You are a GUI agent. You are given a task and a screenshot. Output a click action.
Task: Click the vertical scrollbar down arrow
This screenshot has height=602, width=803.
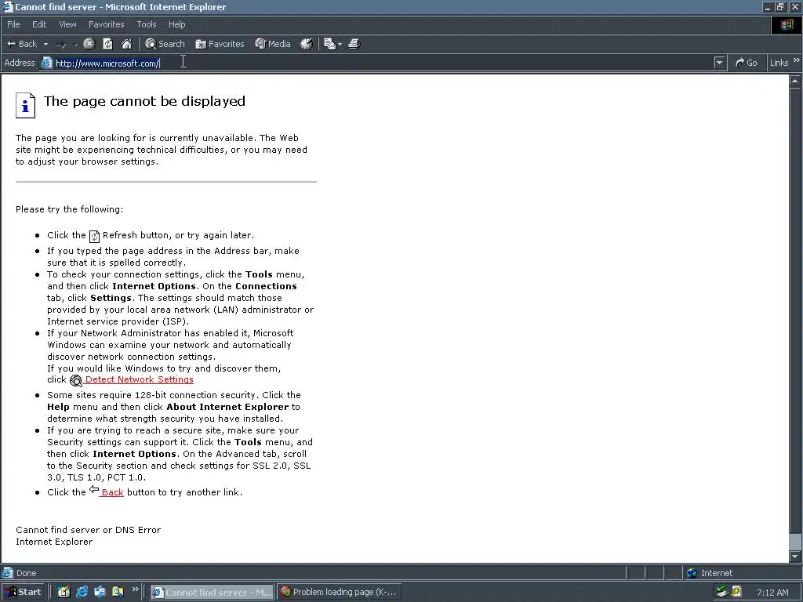[795, 557]
